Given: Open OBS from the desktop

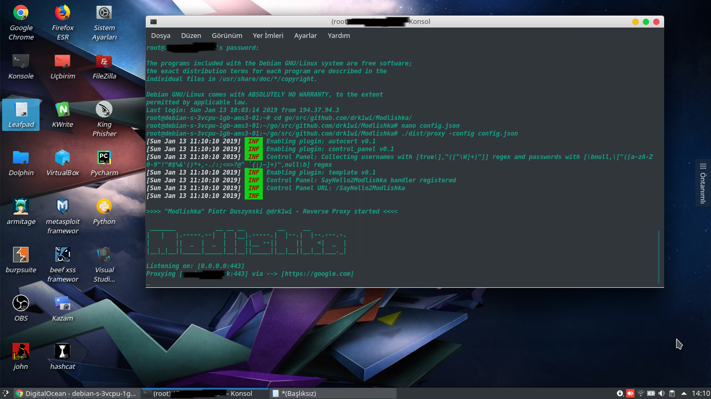Looking at the screenshot, I should [x=20, y=303].
